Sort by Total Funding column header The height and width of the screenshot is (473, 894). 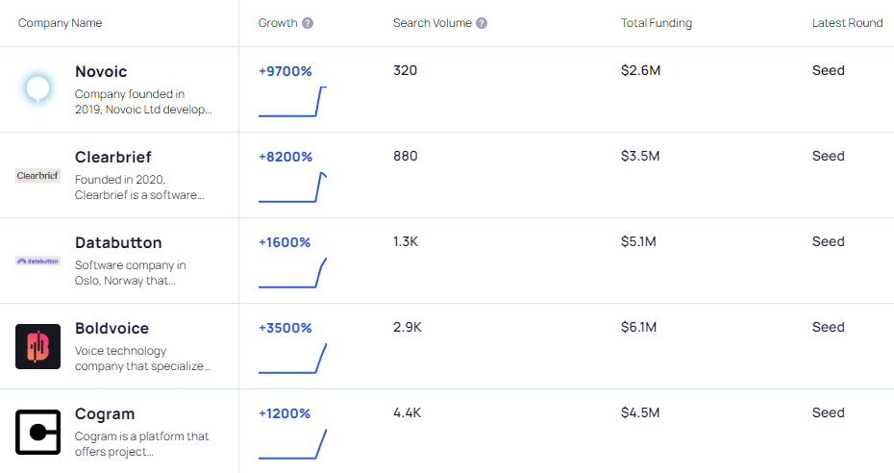(657, 23)
